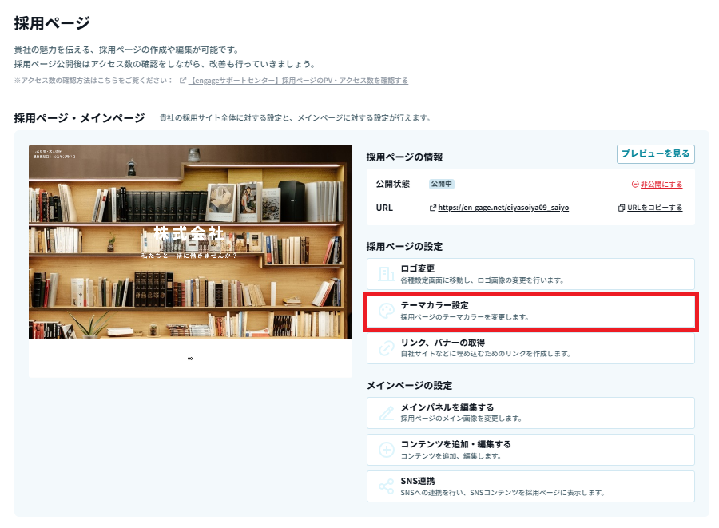Image resolution: width=719 pixels, height=528 pixels.
Task: Select the ロゴ変更 setting title
Action: click(x=417, y=268)
